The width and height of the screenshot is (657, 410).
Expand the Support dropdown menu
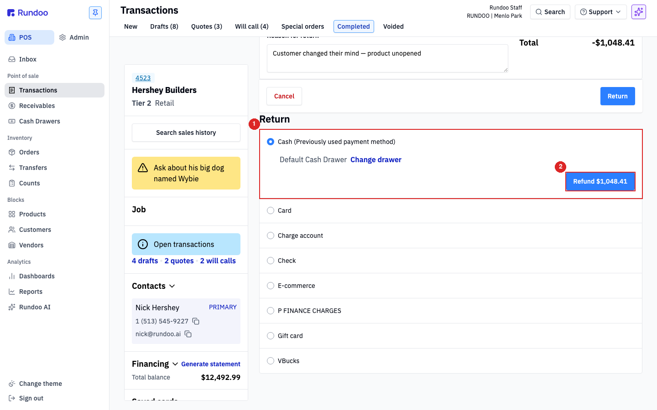click(x=600, y=12)
